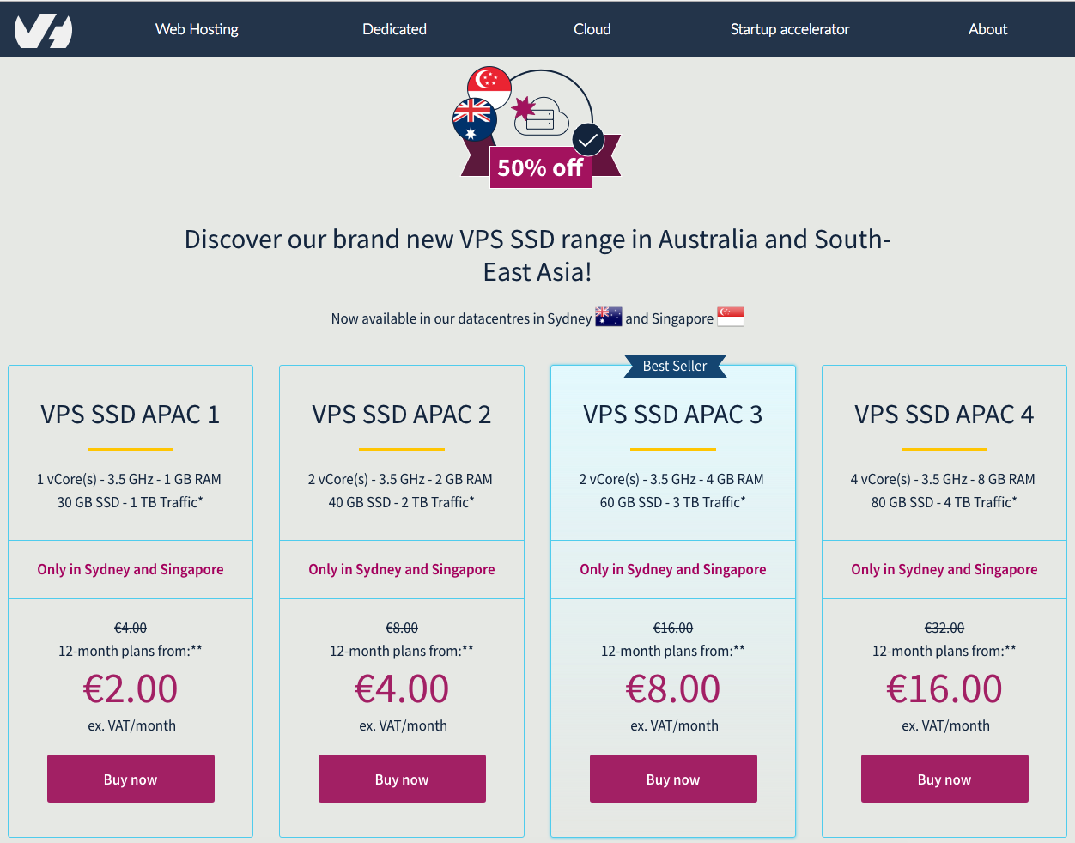Click the small Singapore flag beside Singapore
Viewport: 1075px width, 843px height.
pyautogui.click(x=731, y=317)
